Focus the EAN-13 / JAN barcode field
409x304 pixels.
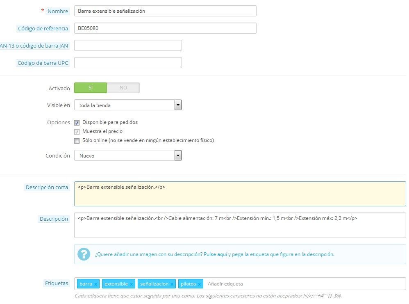tap(128, 46)
